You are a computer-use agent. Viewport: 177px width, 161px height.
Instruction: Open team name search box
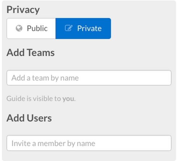[x=89, y=78]
